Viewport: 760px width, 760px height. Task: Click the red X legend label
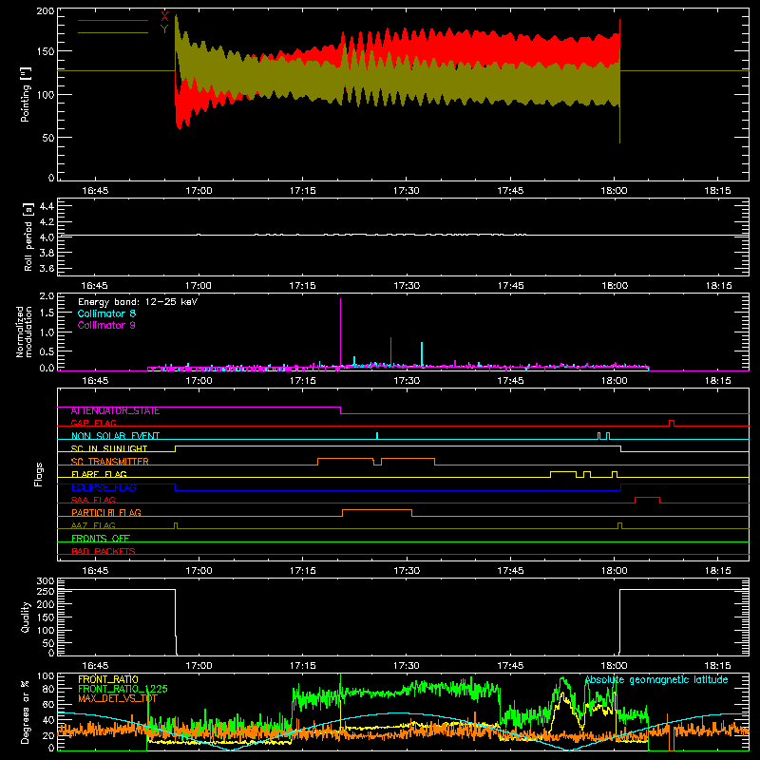coord(164,17)
